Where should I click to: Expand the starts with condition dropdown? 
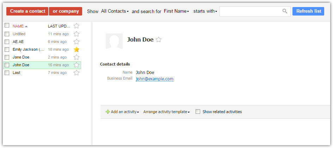click(205, 11)
